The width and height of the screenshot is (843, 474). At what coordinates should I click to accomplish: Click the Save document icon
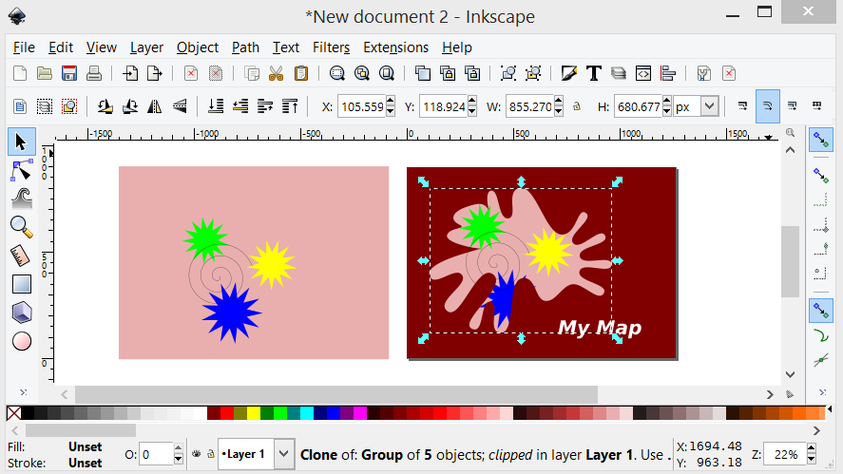[68, 73]
